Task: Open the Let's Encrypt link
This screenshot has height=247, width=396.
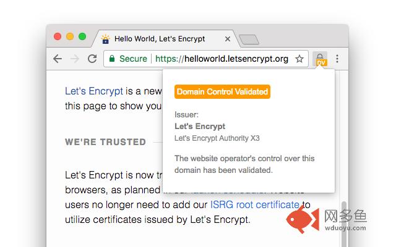Action: pos(93,91)
